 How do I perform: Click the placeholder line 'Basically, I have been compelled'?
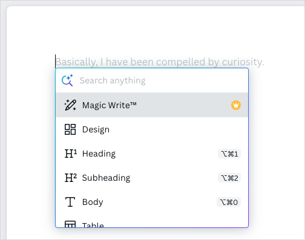click(130, 62)
